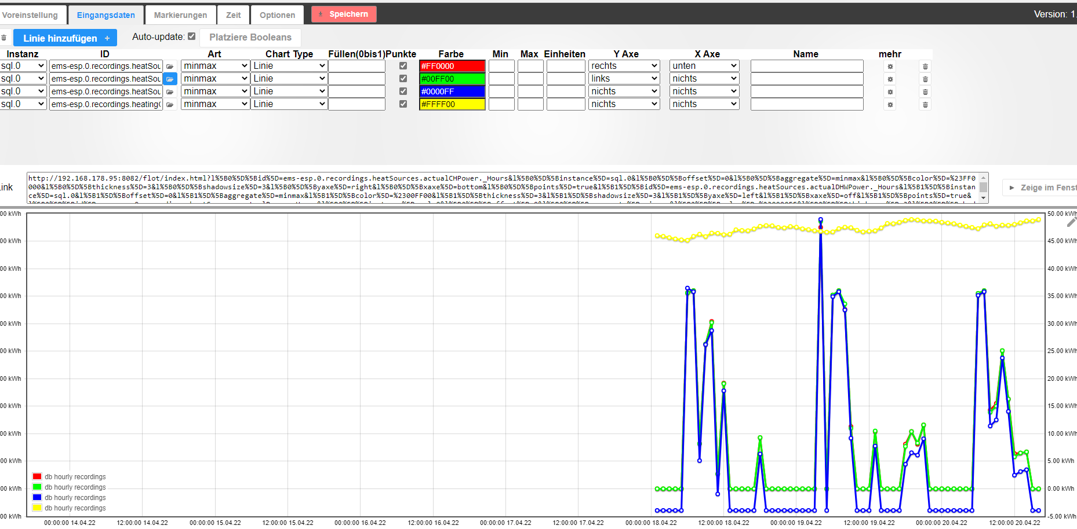Screen dimensions: 1077x529
Task: Open more settings gear for yellow line row
Action: (890, 105)
